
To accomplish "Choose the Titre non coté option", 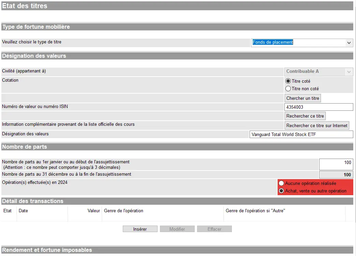I will point(288,89).
